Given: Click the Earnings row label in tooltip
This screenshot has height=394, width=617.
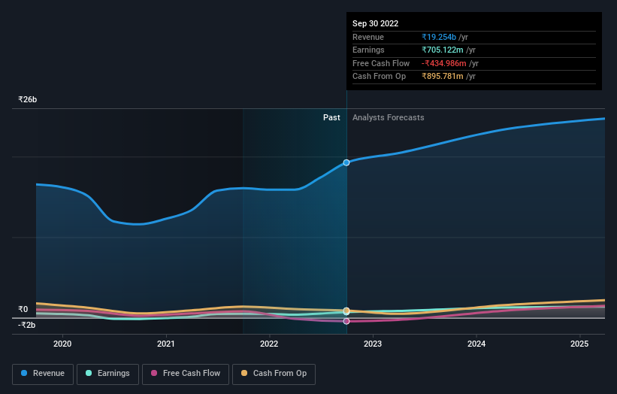Looking at the screenshot, I should (368, 50).
